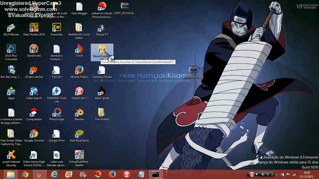Pause recording in HyperCam tray toolbar
Image resolution: width=319 pixels, height=179 pixels.
252,175
